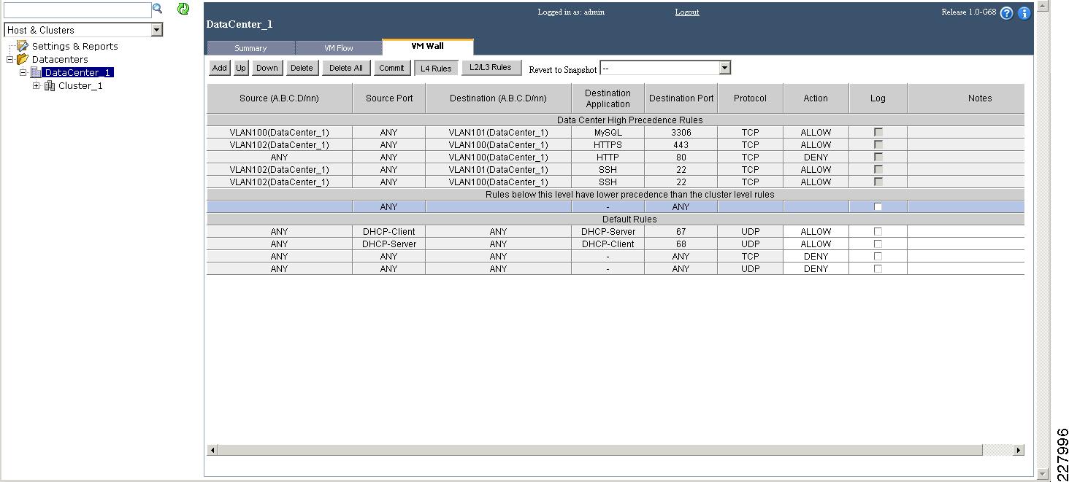Expand the Cluster_1 tree node
The height and width of the screenshot is (482, 1069).
click(x=36, y=85)
